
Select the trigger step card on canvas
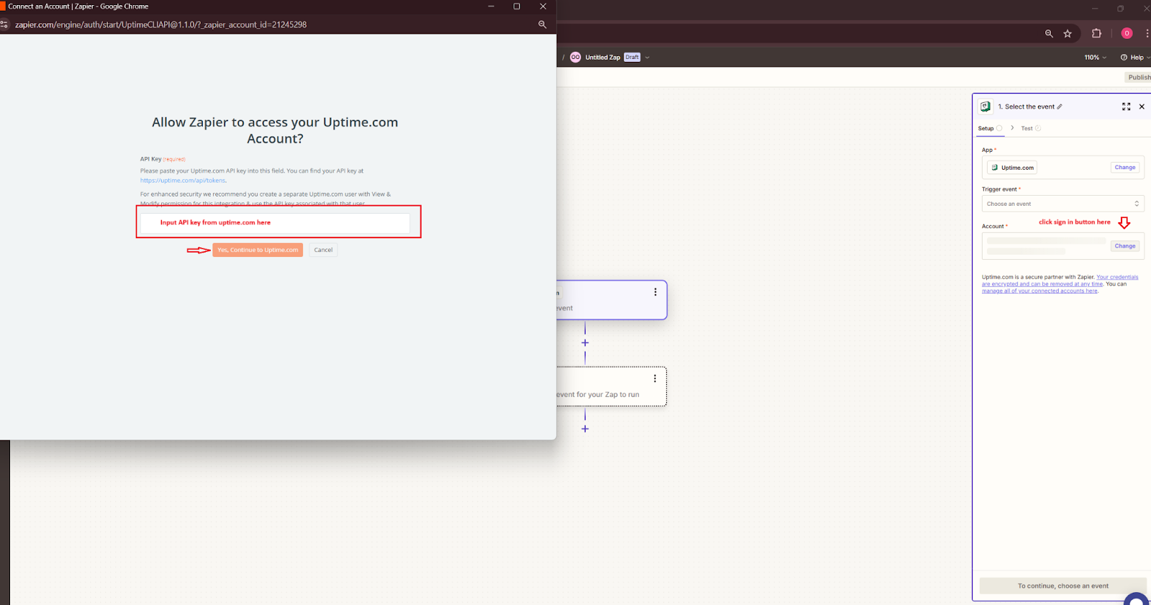pyautogui.click(x=611, y=300)
